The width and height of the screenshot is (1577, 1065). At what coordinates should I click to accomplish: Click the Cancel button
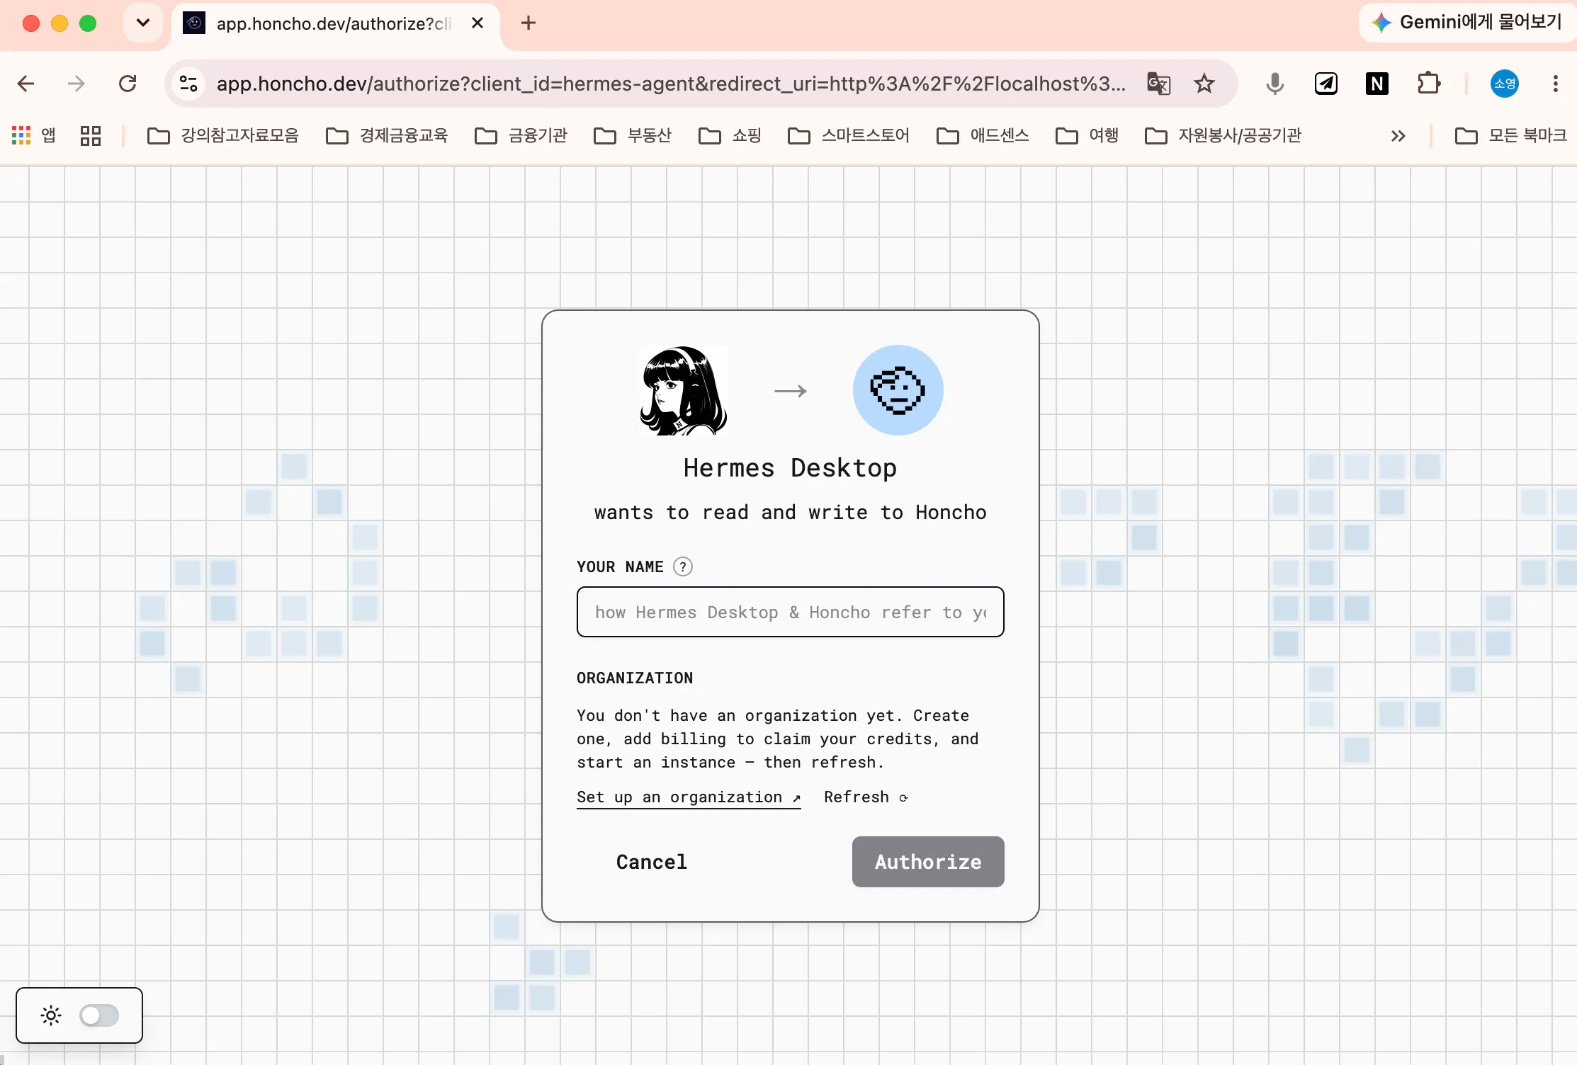coord(651,862)
